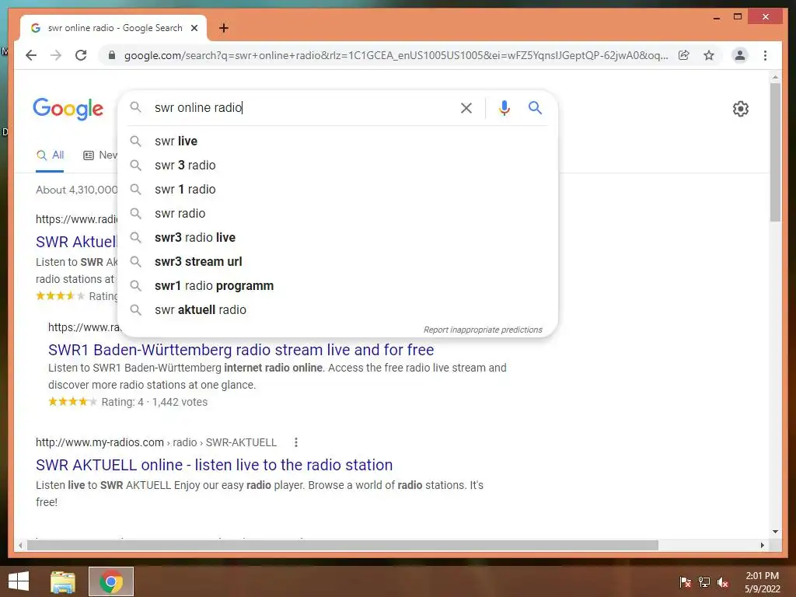Clear the search box text
This screenshot has width=796, height=597.
tap(466, 107)
